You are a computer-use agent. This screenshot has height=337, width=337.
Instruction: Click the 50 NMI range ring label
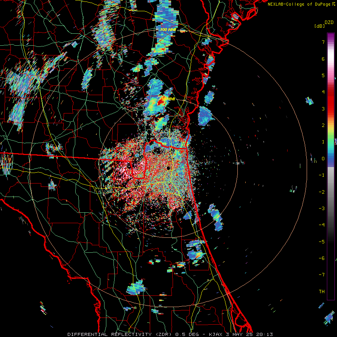pyautogui.click(x=168, y=99)
